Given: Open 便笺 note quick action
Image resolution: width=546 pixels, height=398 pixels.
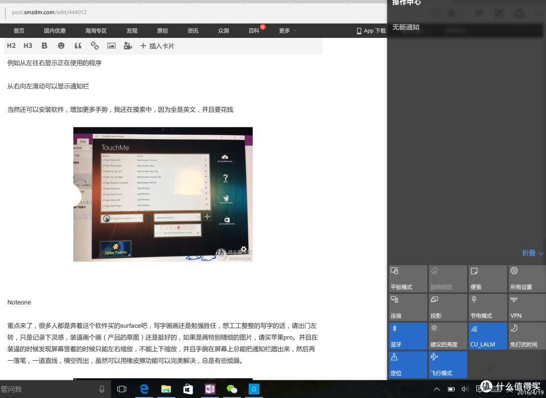Looking at the screenshot, I should (x=487, y=279).
